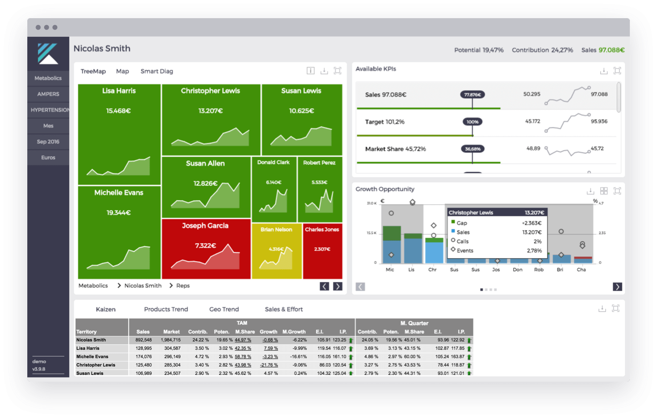Viewport: 658px width, 418px height.
Task: Open the Metabolics sidebar filter
Action: (x=48, y=78)
